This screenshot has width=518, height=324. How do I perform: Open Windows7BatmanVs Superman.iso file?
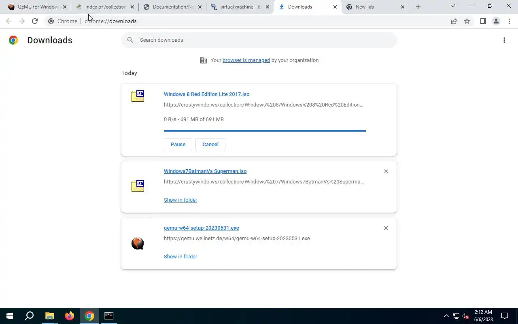tap(205, 171)
